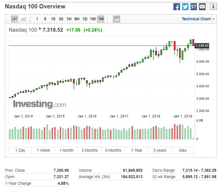Screen dimensions: 221x190
Task: Set chart interval to 30 minutes
Action: click(x=61, y=19)
